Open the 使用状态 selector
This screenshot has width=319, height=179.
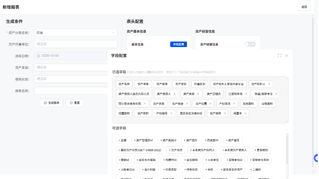pyautogui.click(x=71, y=79)
